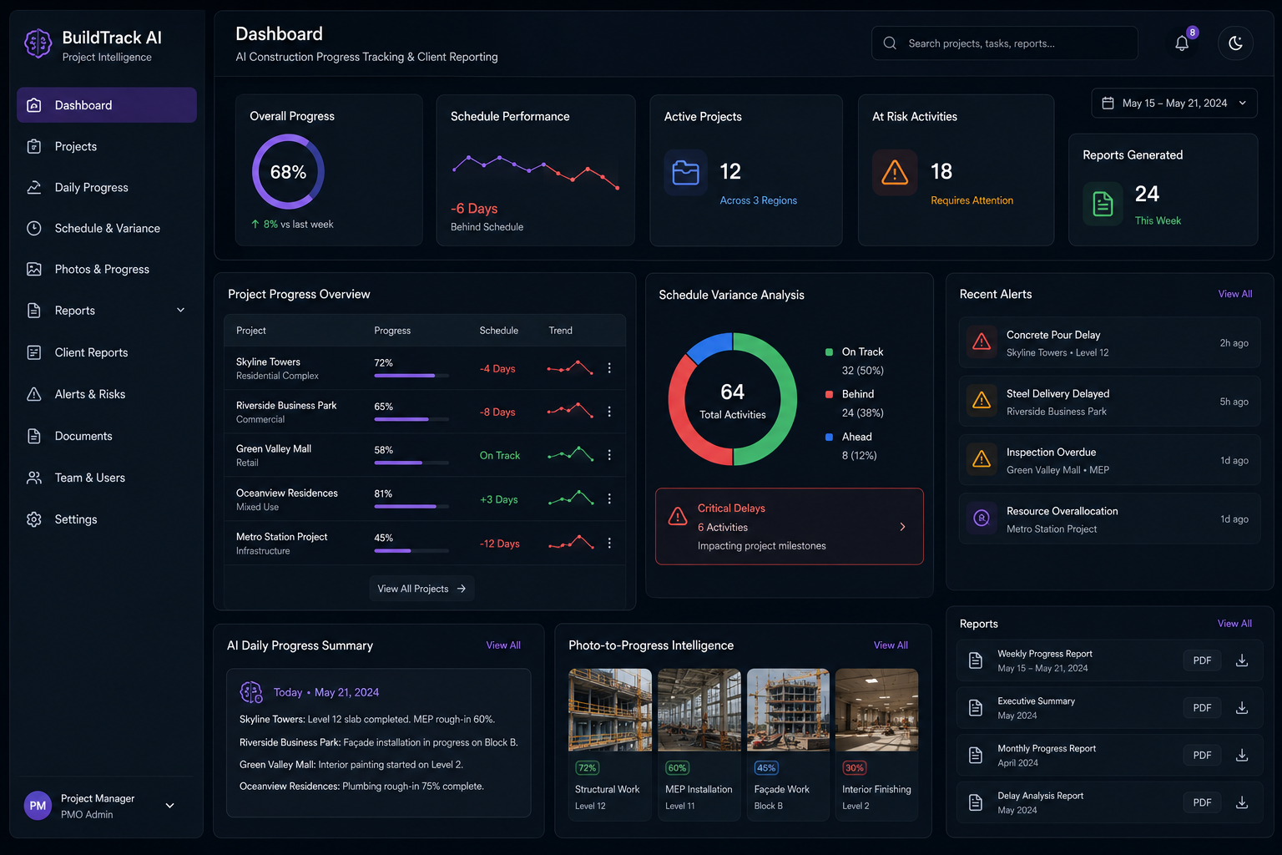This screenshot has height=855, width=1282.
Task: Click PDF button for Monthly Progress Report
Action: pos(1202,755)
